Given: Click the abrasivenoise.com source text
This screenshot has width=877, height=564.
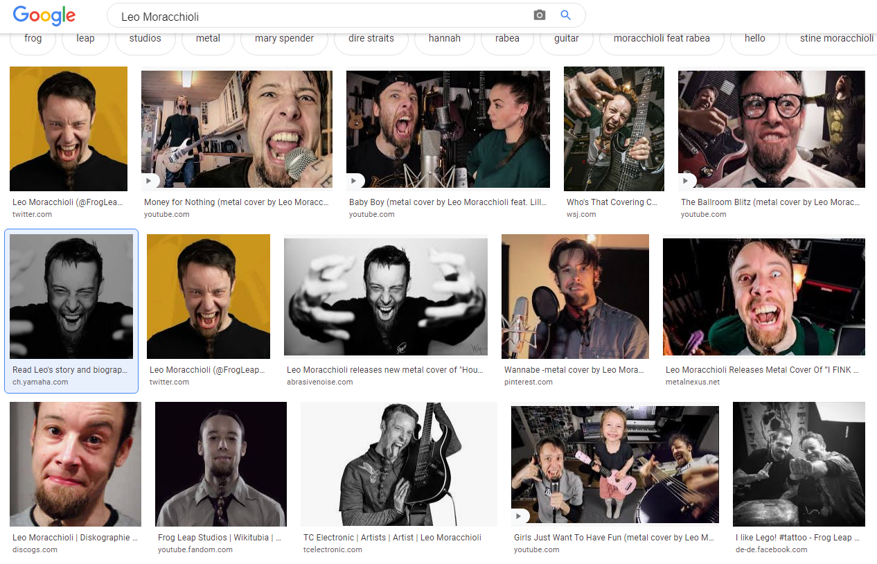Looking at the screenshot, I should (x=319, y=382).
